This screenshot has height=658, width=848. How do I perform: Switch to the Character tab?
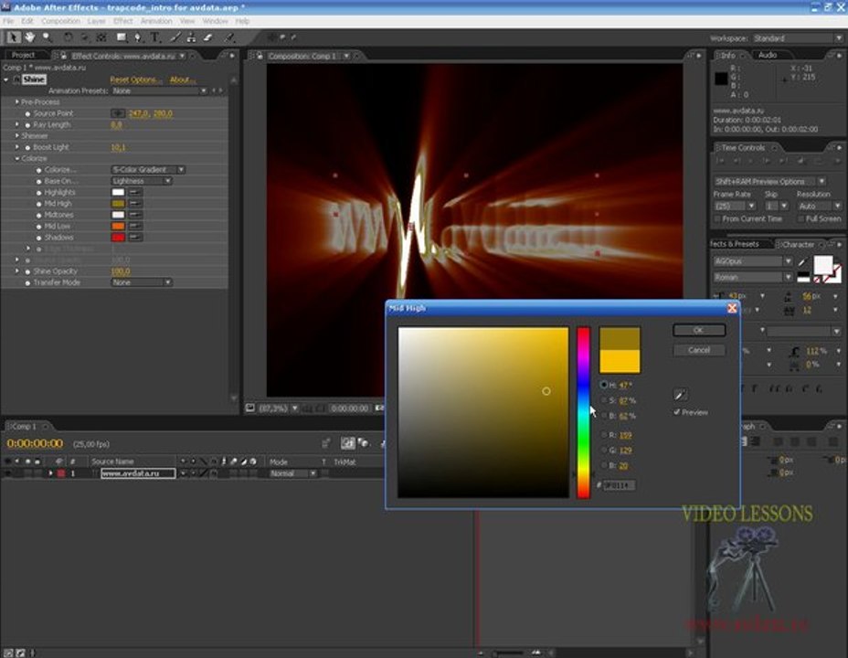(x=799, y=244)
